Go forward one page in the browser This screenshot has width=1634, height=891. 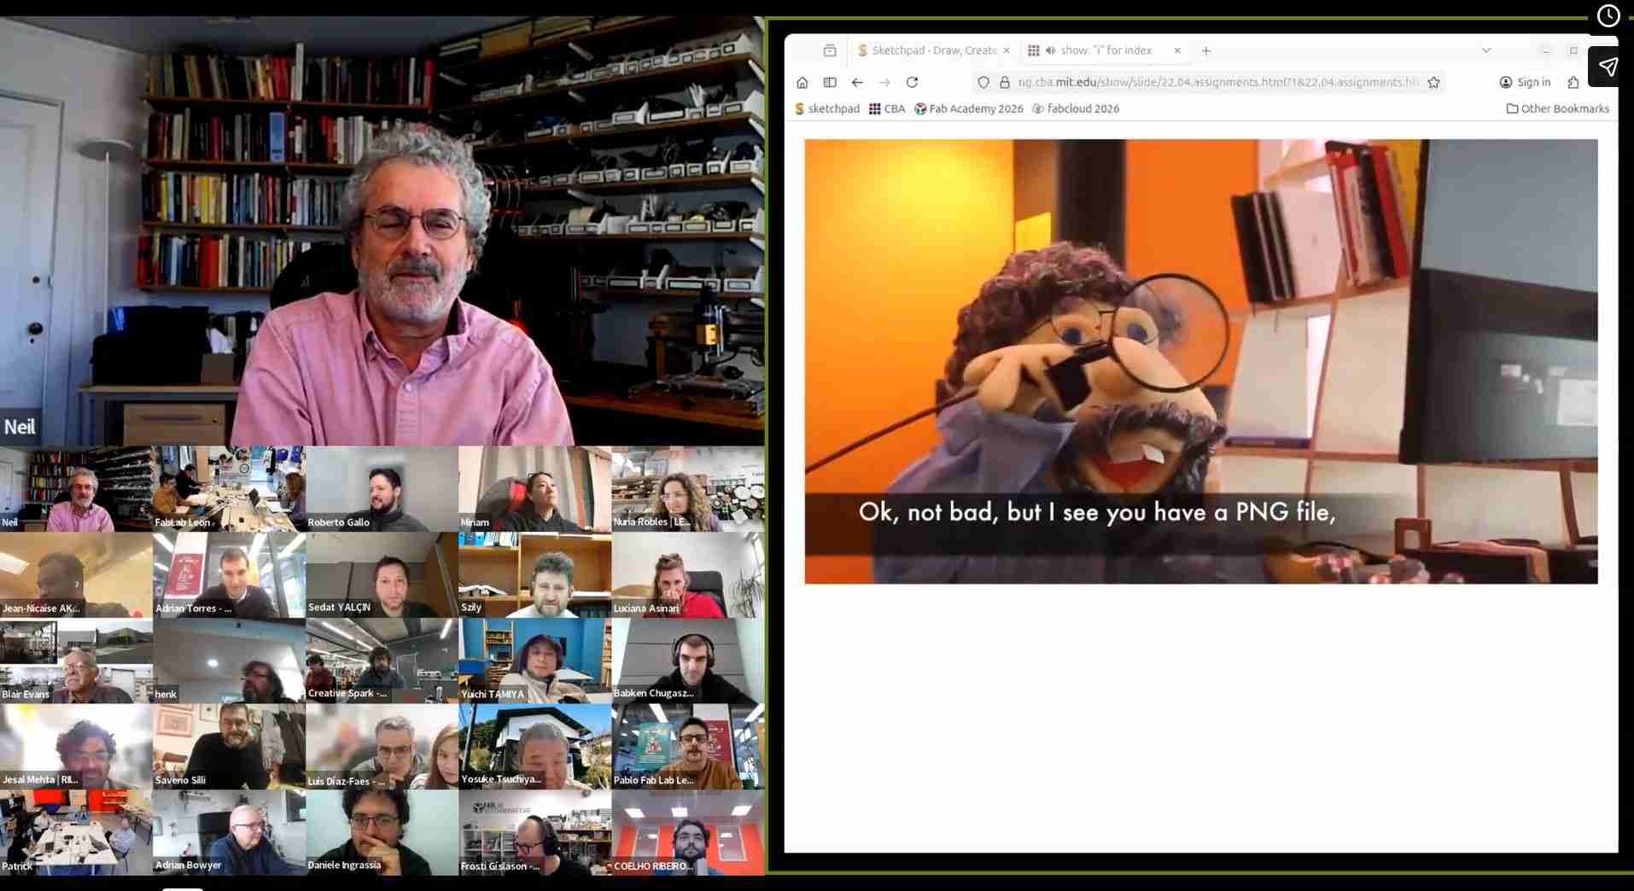[884, 83]
